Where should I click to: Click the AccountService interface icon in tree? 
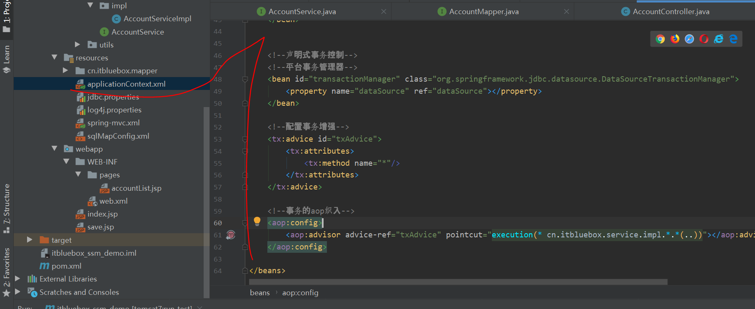105,32
